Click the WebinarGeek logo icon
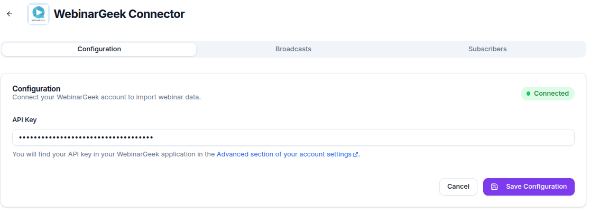This screenshot has height=213, width=590. [x=39, y=14]
